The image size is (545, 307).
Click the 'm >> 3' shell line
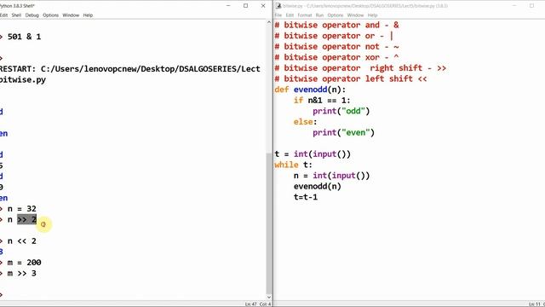click(22, 273)
